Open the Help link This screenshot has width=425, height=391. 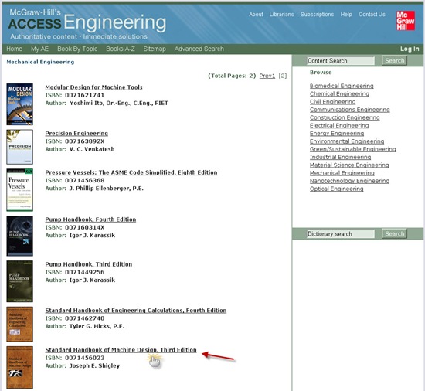(346, 15)
